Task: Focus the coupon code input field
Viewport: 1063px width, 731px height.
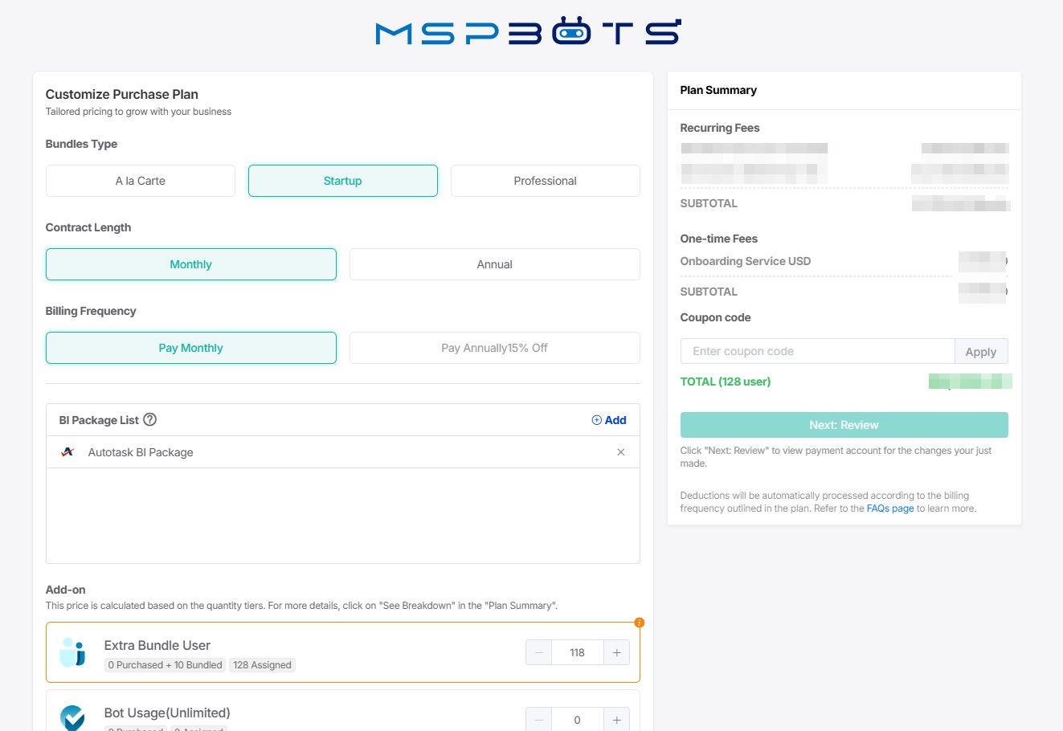Action: coord(817,351)
